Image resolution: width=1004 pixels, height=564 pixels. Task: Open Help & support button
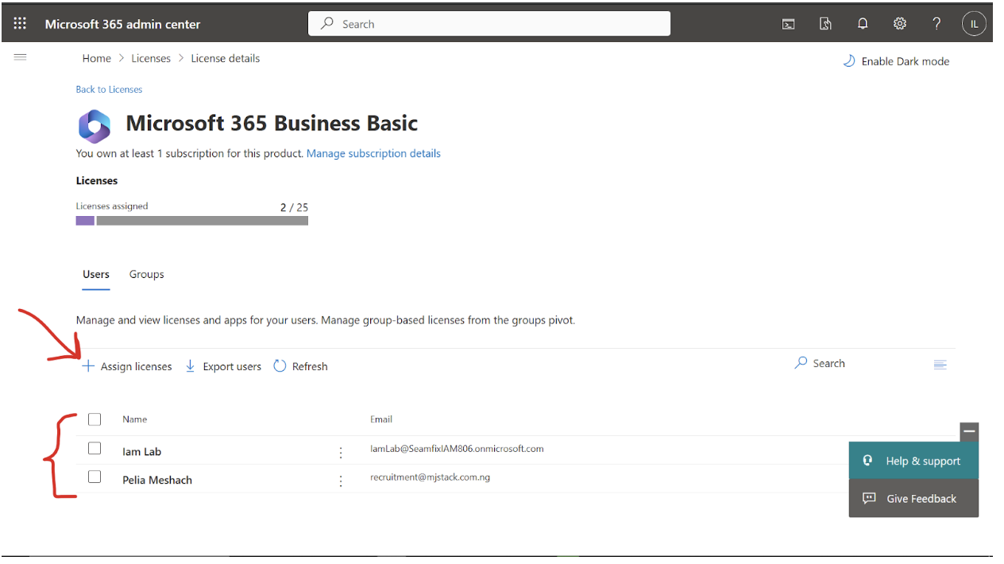[913, 461]
